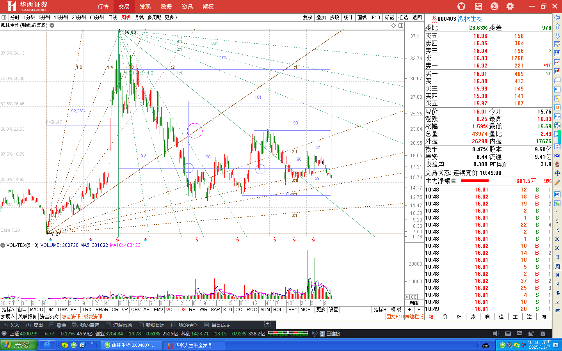
Task: Switch to 月 period in right sidebar
Action: tap(557, 275)
